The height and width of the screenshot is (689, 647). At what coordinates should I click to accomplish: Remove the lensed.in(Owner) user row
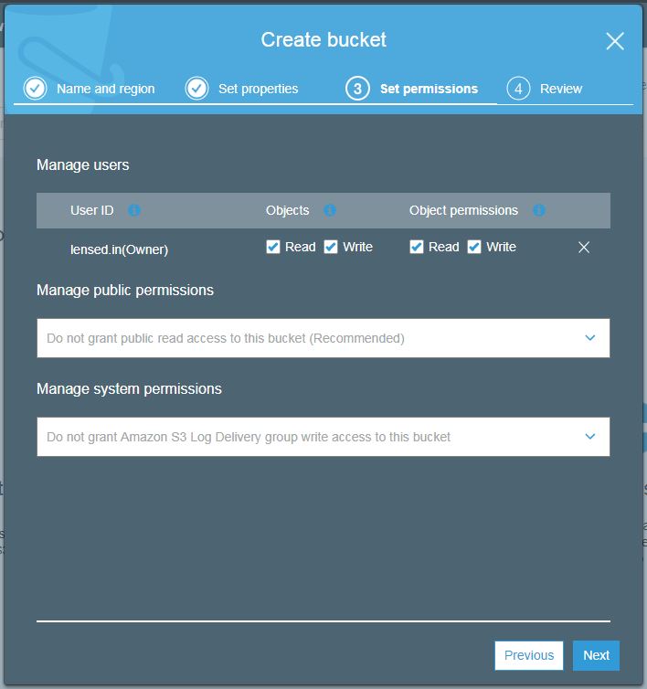584,248
